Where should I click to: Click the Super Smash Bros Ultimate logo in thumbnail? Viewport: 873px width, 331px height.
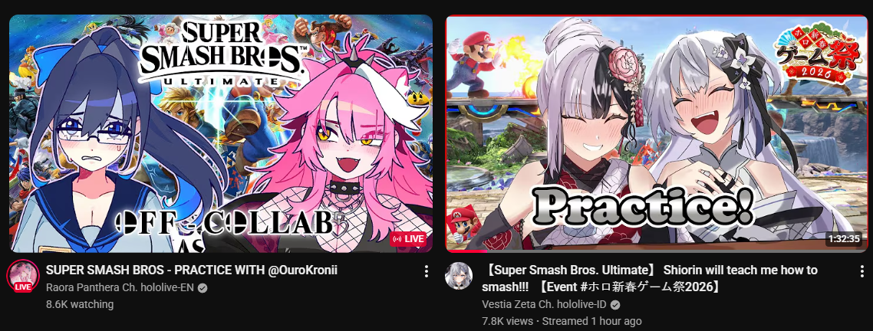(x=221, y=53)
